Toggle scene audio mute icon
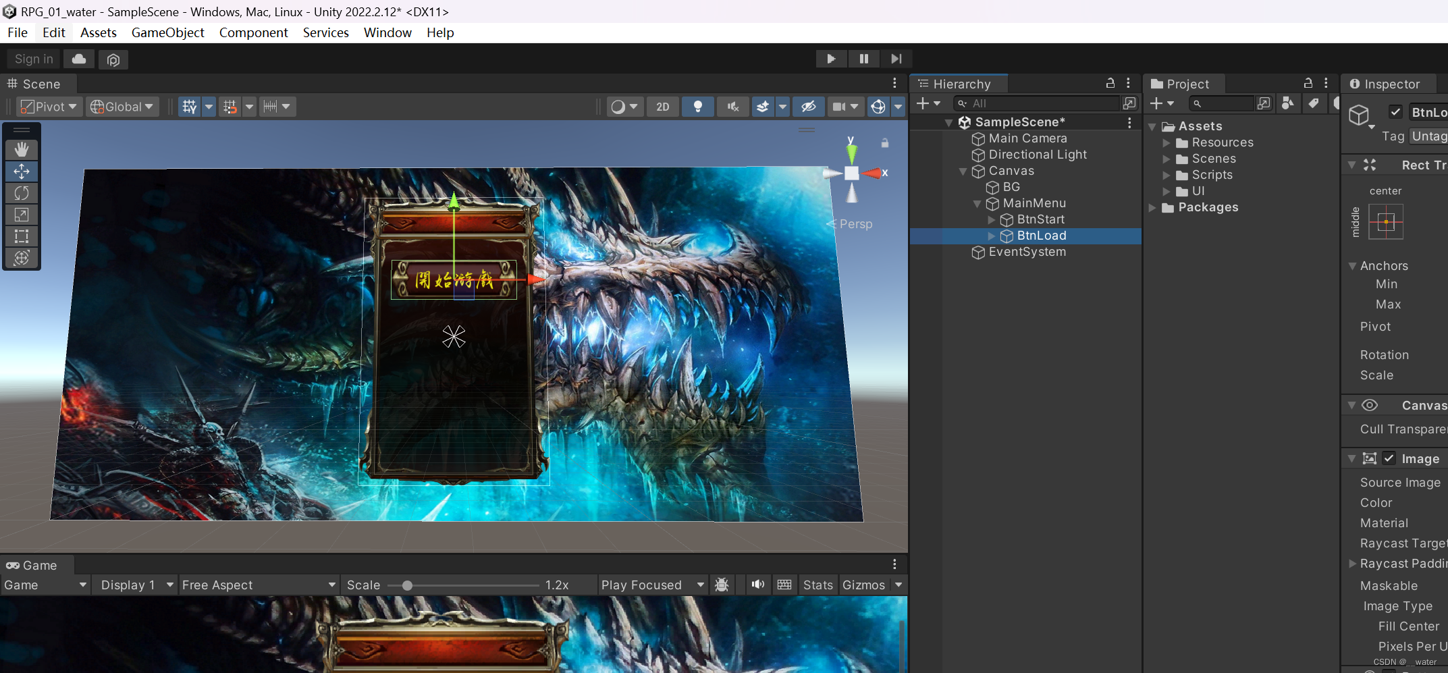Viewport: 1448px width, 673px height. point(733,107)
